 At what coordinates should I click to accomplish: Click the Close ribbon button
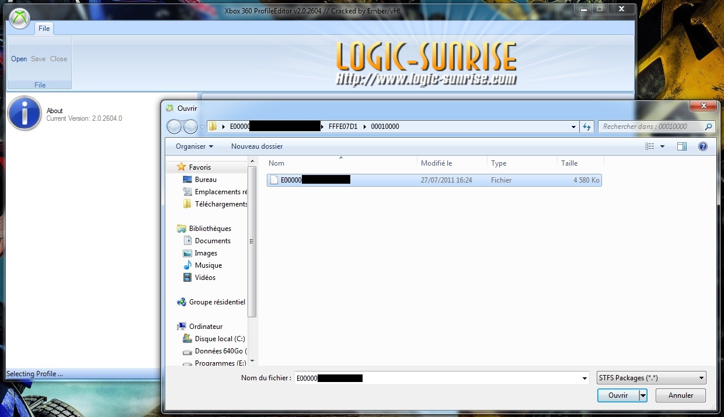58,59
